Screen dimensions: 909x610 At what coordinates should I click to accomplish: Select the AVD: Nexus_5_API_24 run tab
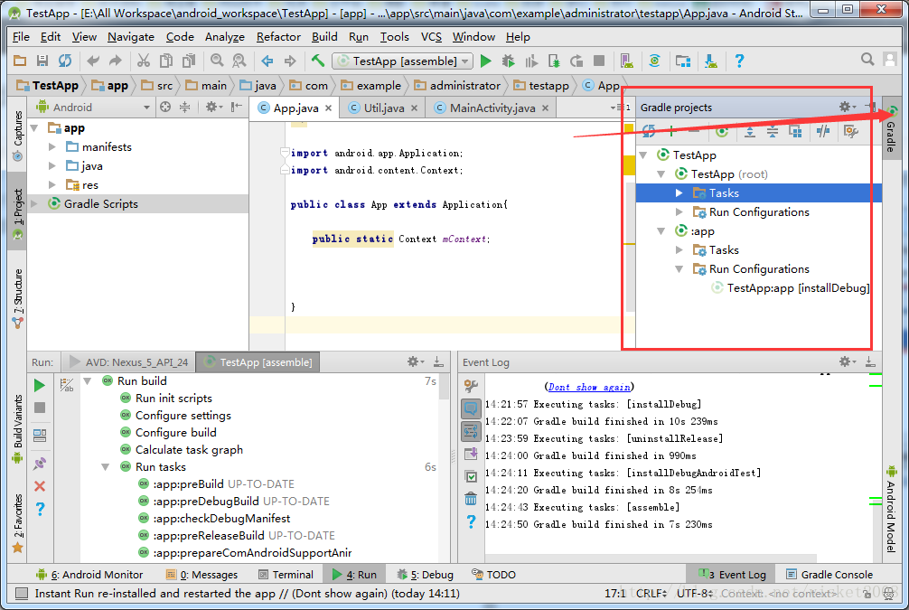tap(128, 362)
